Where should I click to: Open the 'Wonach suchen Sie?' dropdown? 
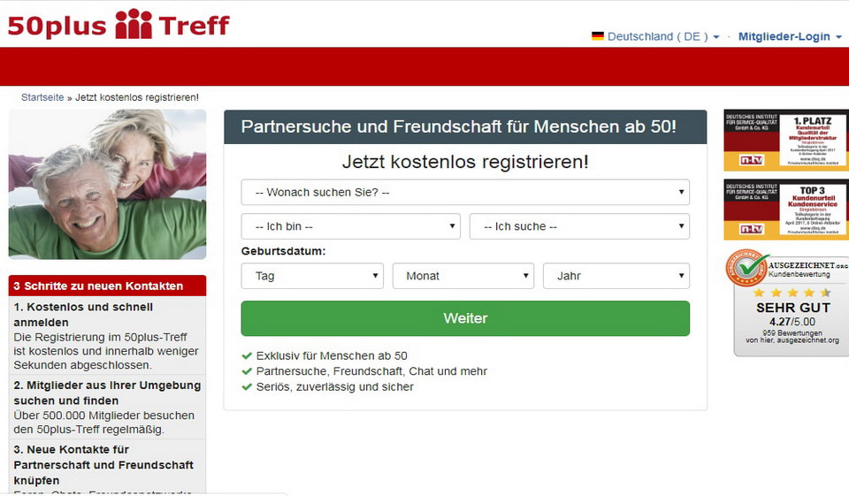(465, 192)
